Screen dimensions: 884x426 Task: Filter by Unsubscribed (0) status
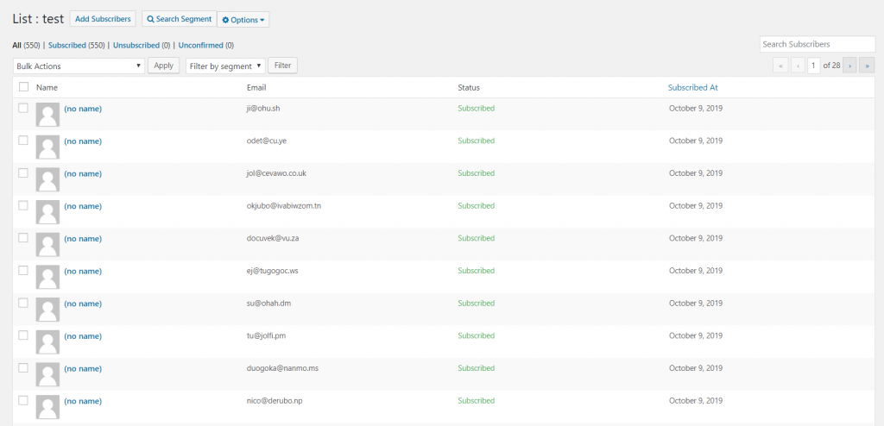(142, 45)
